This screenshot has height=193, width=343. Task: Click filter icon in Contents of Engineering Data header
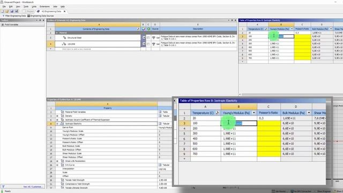(138, 29)
